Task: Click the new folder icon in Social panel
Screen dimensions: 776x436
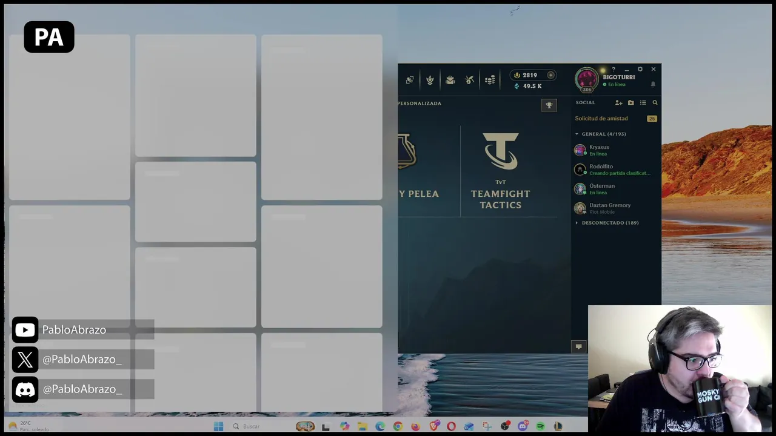Action: (630, 103)
